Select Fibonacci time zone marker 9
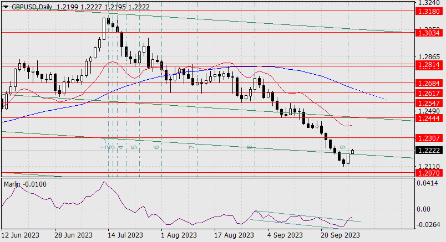This screenshot has width=446, height=242. coord(343,147)
